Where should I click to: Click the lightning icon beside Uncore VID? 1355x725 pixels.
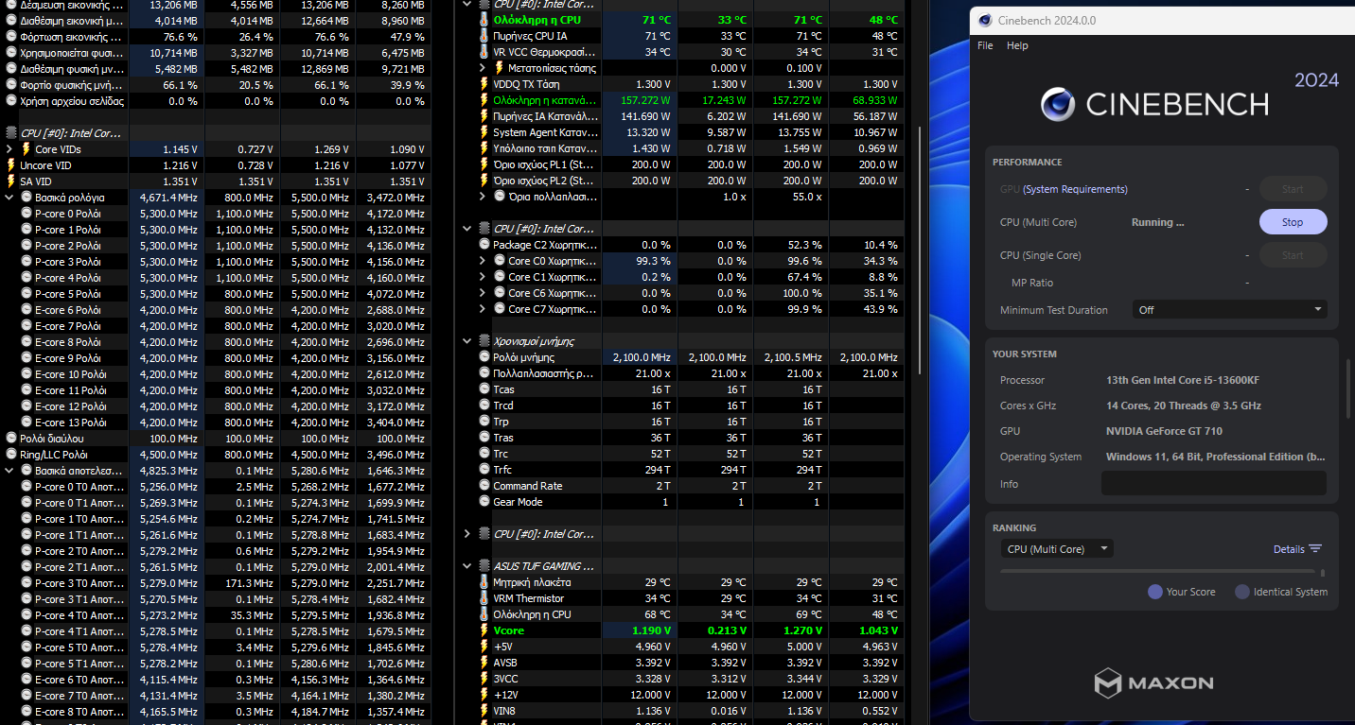click(x=11, y=165)
